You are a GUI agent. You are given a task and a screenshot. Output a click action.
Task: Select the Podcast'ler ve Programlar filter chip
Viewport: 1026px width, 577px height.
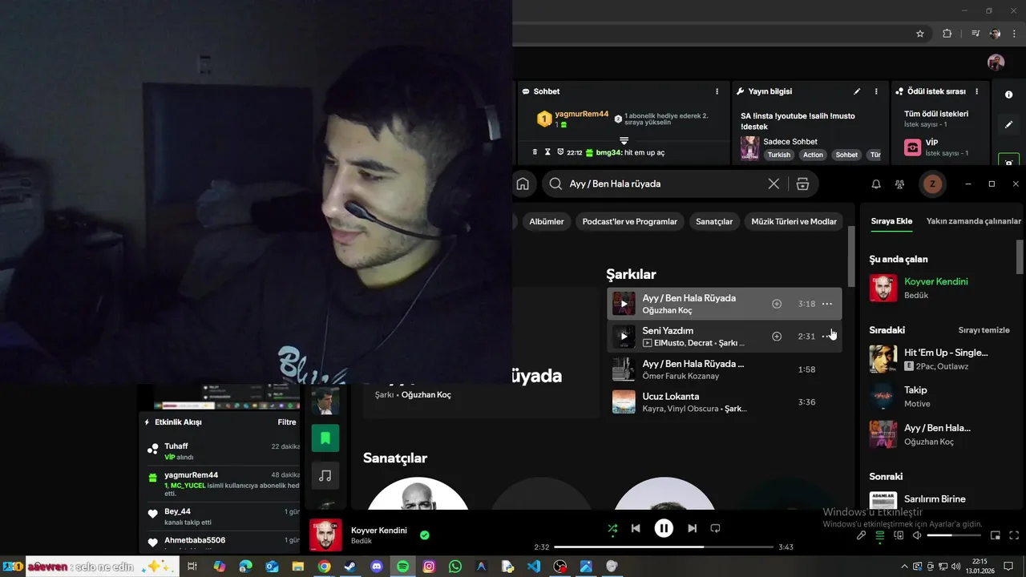[630, 222]
